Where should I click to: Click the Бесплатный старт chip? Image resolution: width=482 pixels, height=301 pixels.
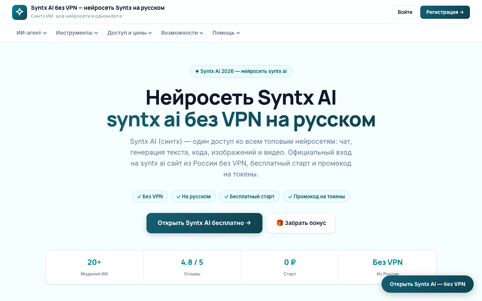pos(249,196)
